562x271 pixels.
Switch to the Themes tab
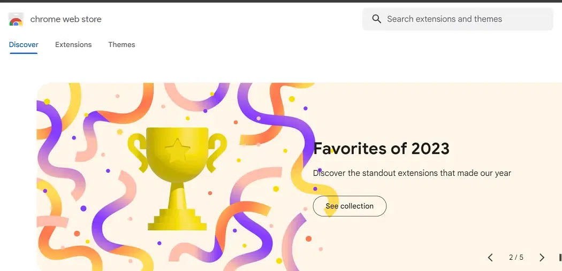pyautogui.click(x=121, y=45)
